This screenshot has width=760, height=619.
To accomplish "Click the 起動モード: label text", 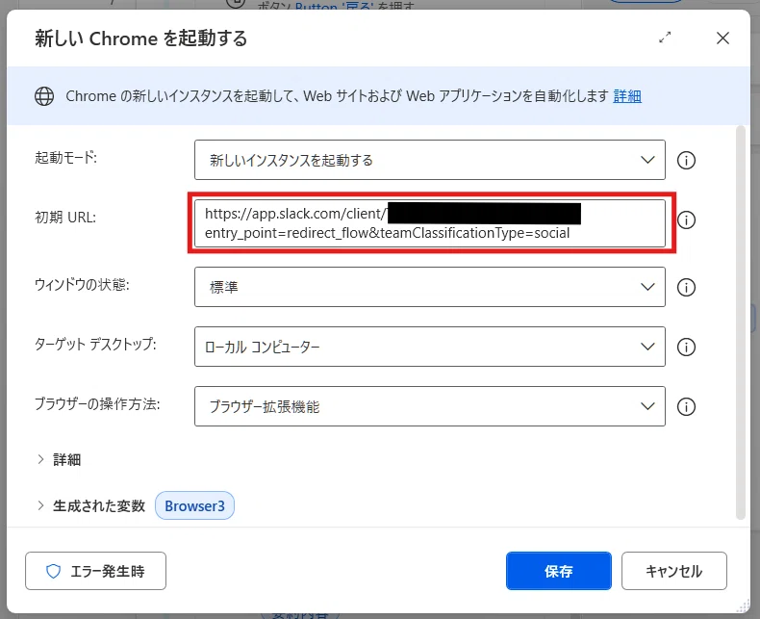I will pos(66,158).
